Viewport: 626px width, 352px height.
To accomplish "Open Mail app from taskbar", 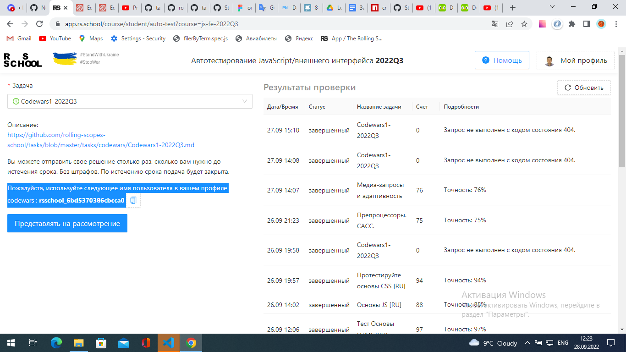I will pos(124,343).
